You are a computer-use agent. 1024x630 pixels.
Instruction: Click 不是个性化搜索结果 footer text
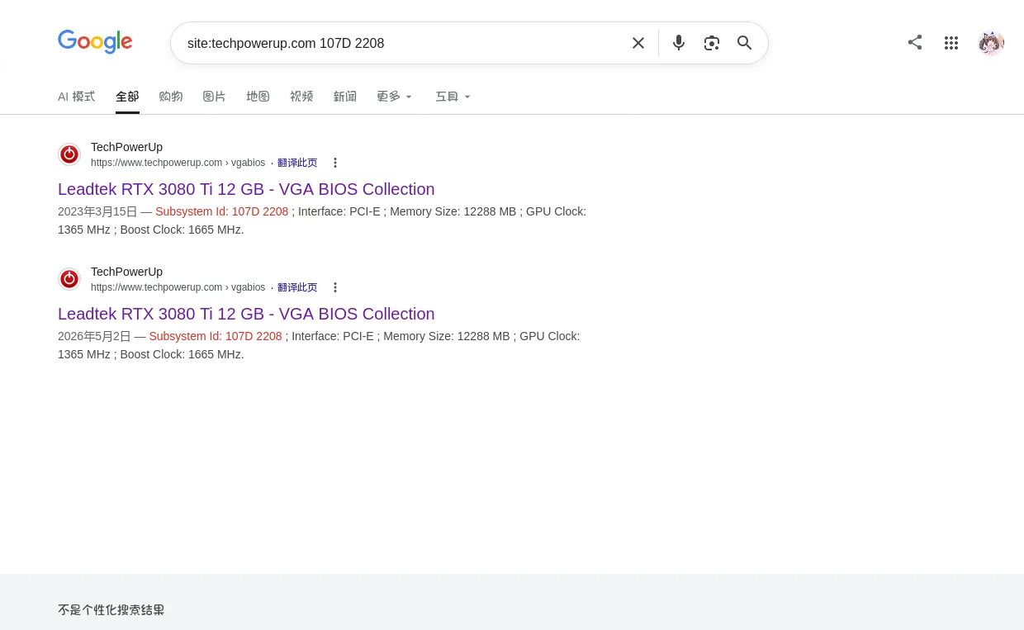(111, 610)
